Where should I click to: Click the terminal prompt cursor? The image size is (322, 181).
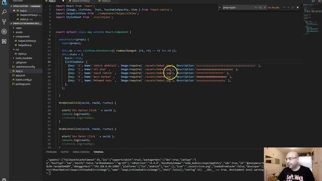point(49,173)
